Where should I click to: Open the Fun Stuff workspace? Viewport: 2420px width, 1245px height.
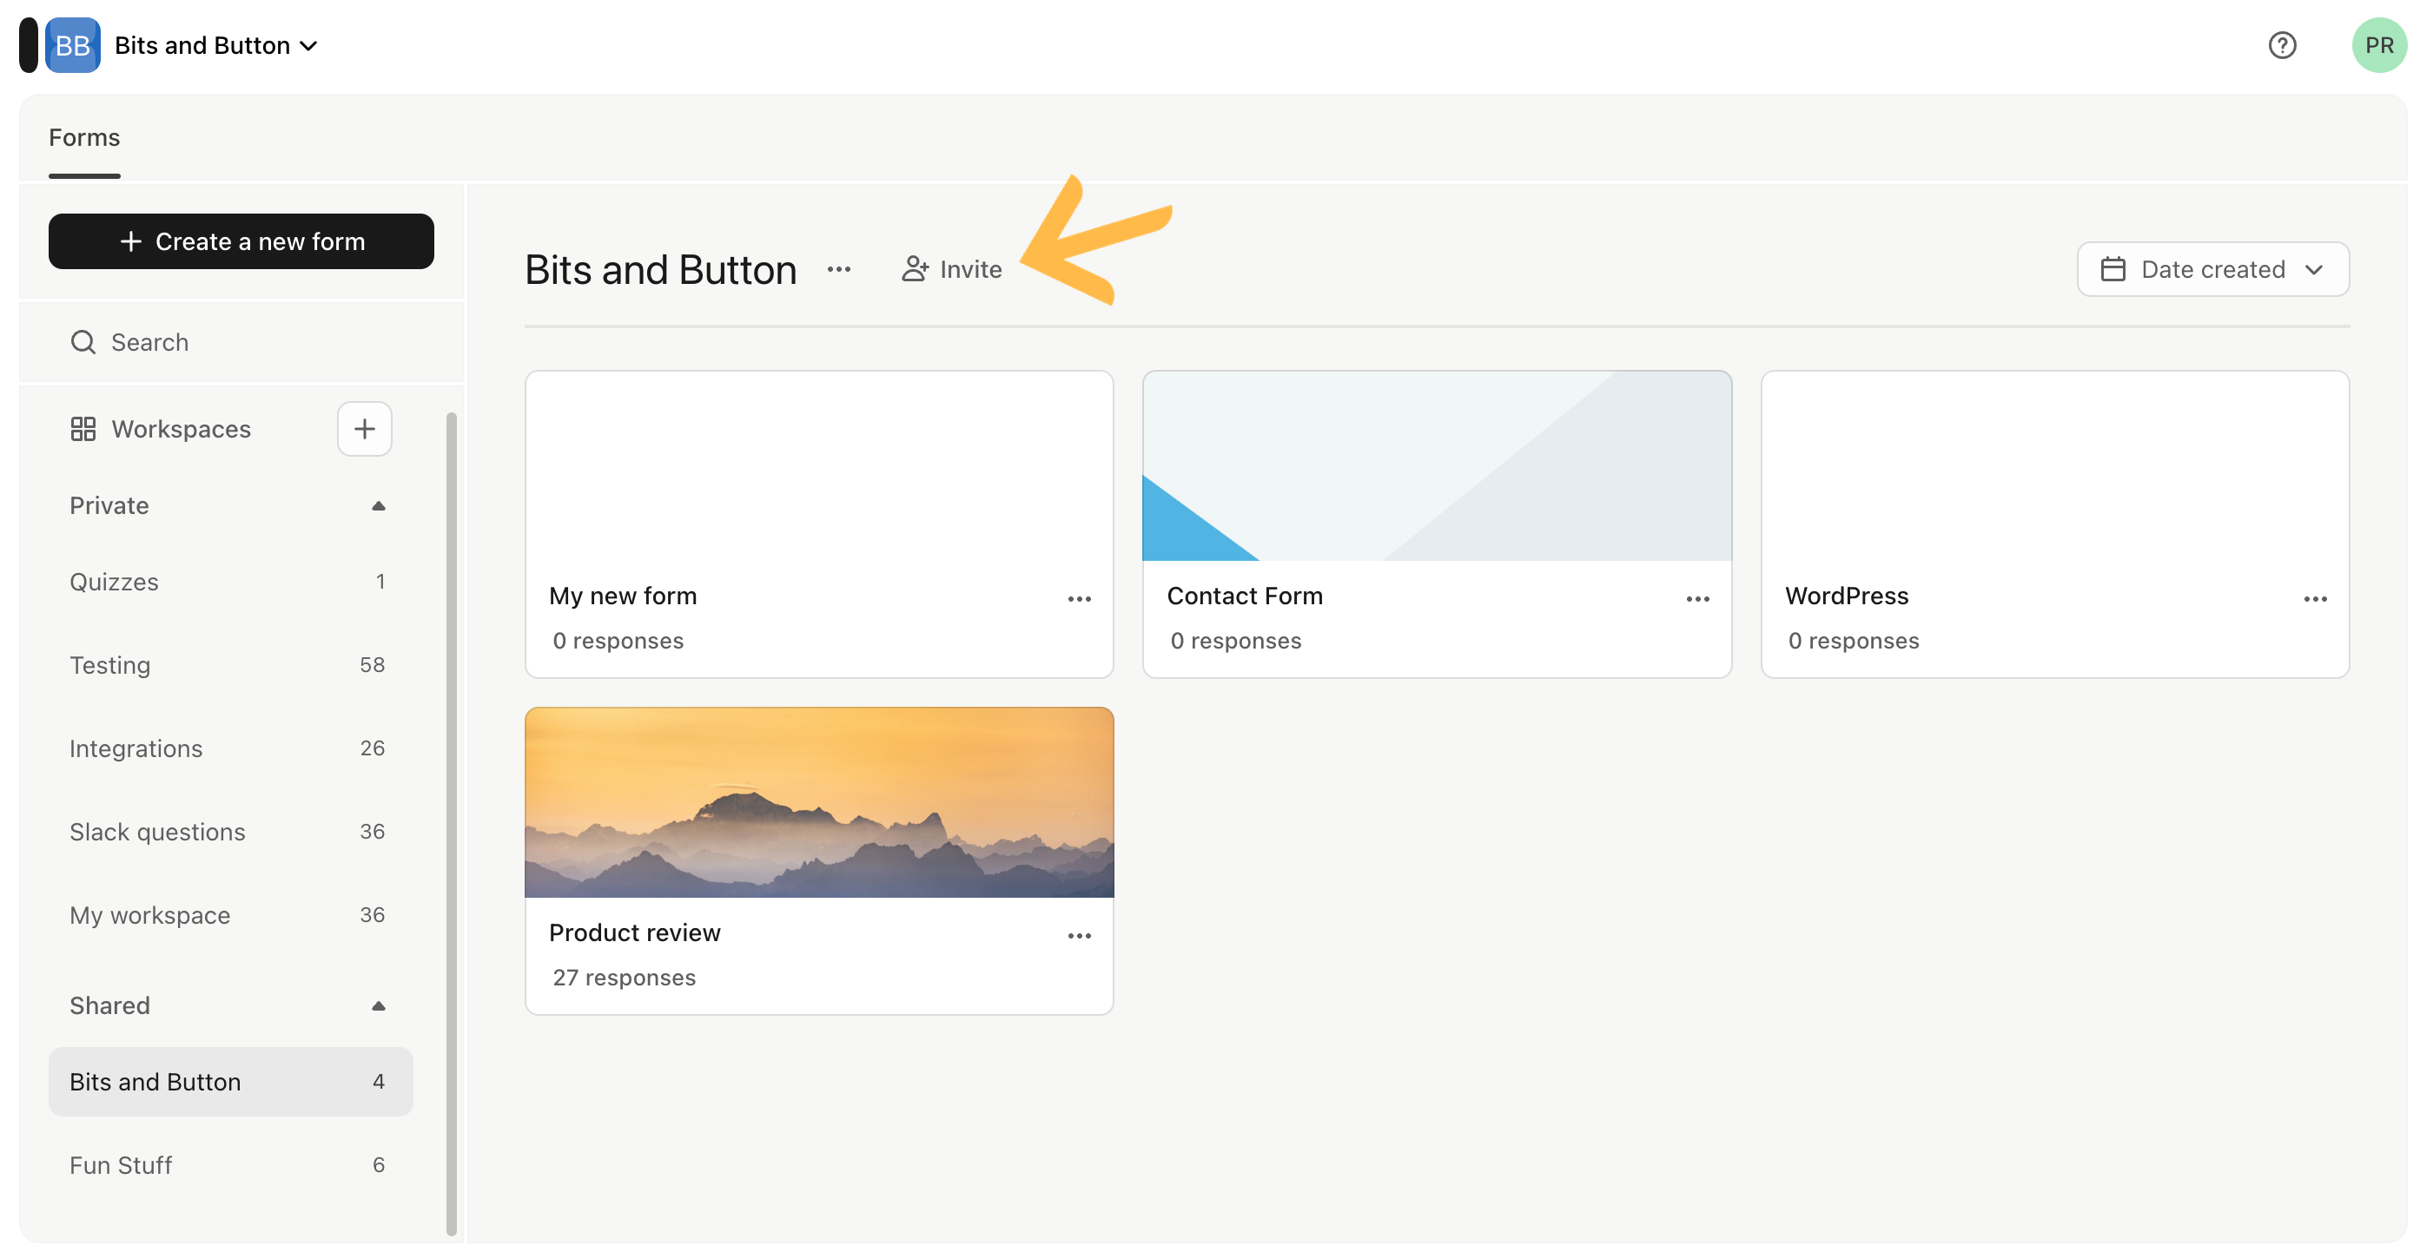coord(230,1165)
